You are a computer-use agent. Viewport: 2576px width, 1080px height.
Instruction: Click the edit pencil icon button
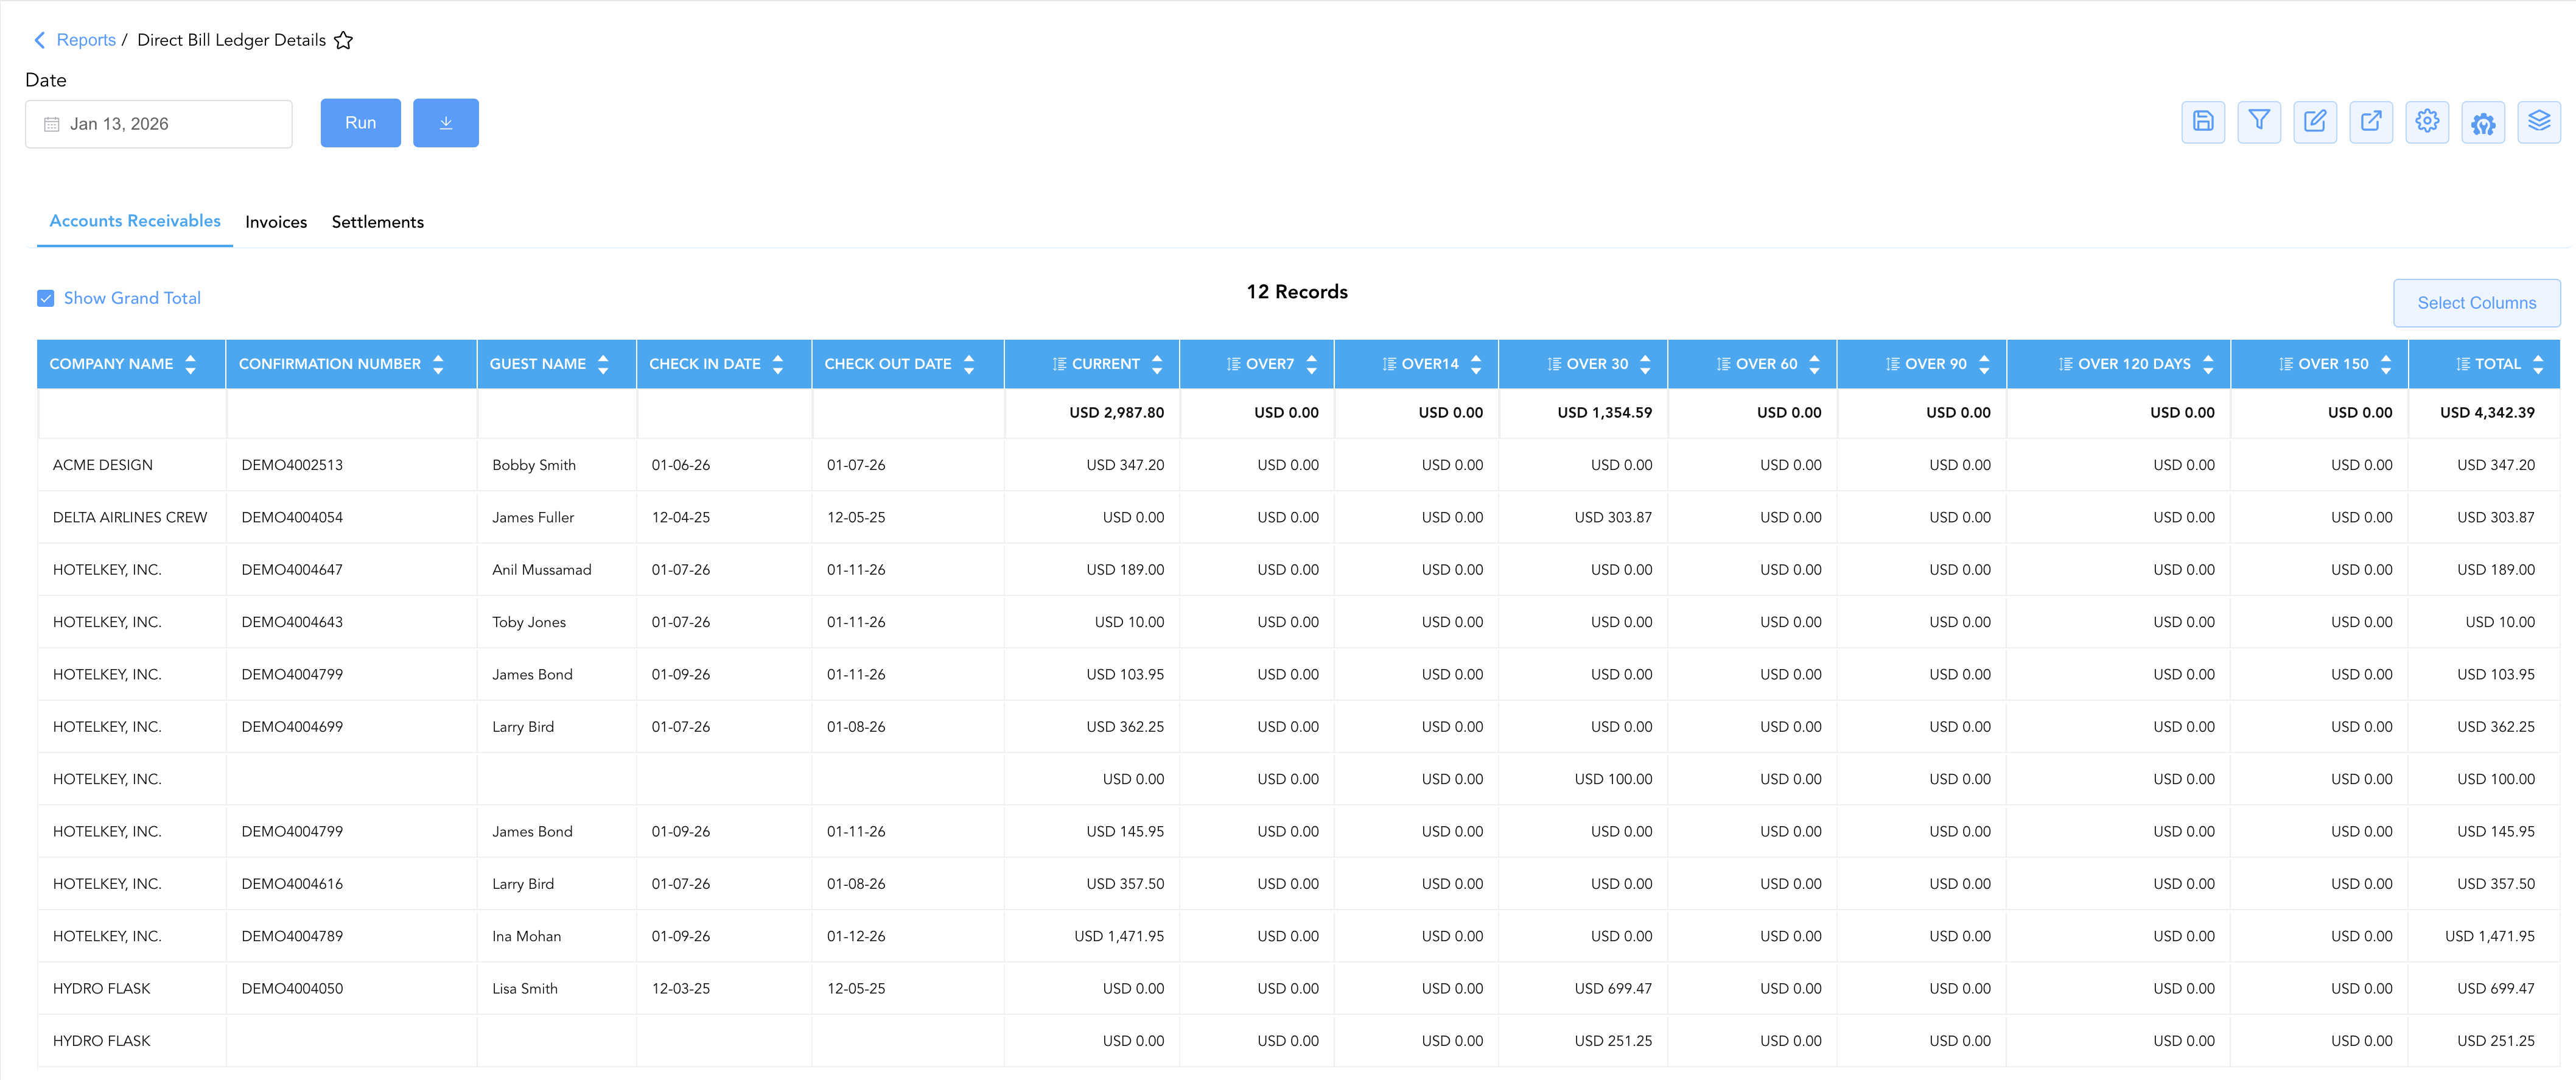(2314, 122)
